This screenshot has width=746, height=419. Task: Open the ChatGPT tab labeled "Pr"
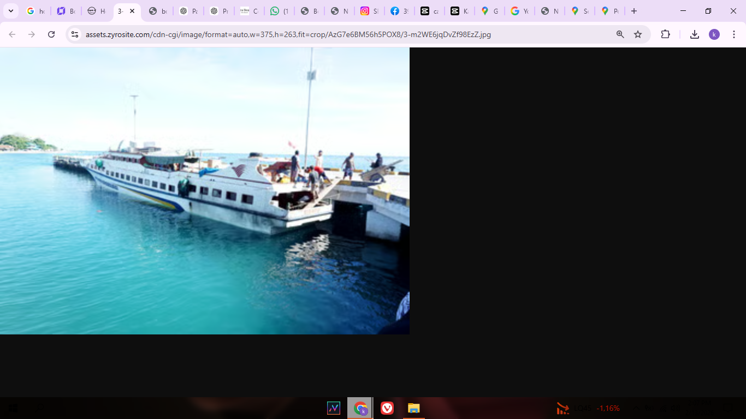(x=219, y=11)
